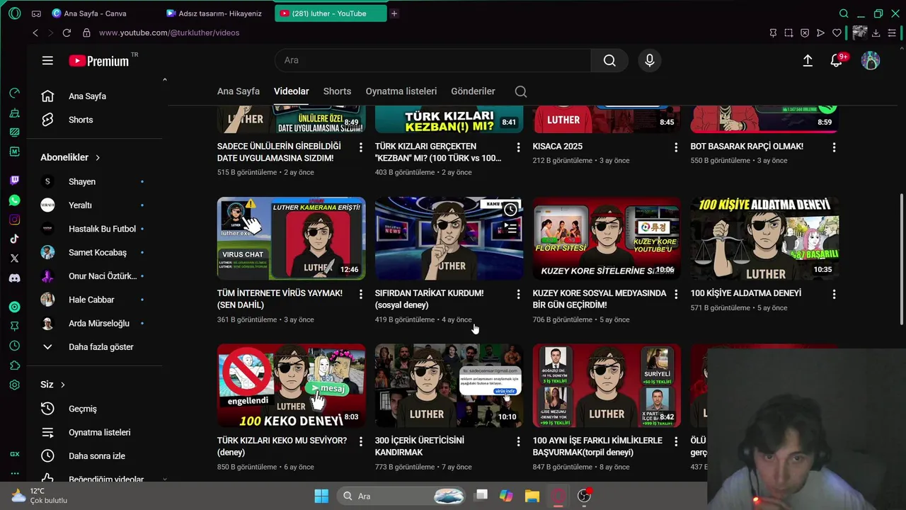Image resolution: width=906 pixels, height=510 pixels.
Task: Open Opera sidebar settings gear
Action: [x=14, y=385]
